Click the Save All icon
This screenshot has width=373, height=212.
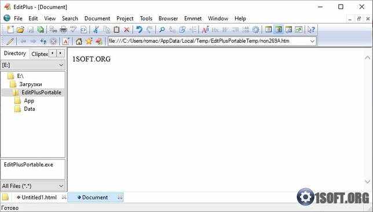click(x=41, y=29)
